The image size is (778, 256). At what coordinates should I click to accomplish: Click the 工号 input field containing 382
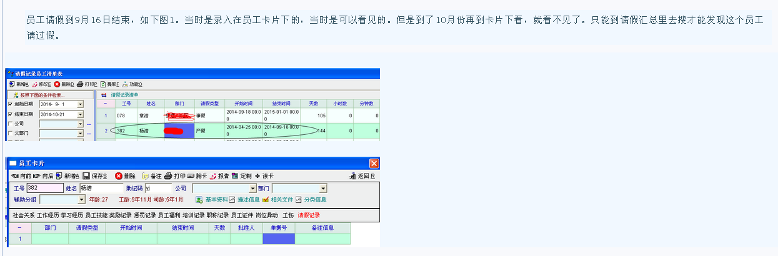point(45,188)
